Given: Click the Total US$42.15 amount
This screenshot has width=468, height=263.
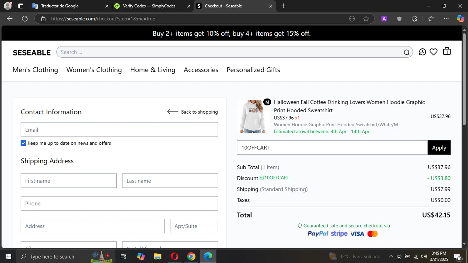Looking at the screenshot, I should (x=436, y=215).
